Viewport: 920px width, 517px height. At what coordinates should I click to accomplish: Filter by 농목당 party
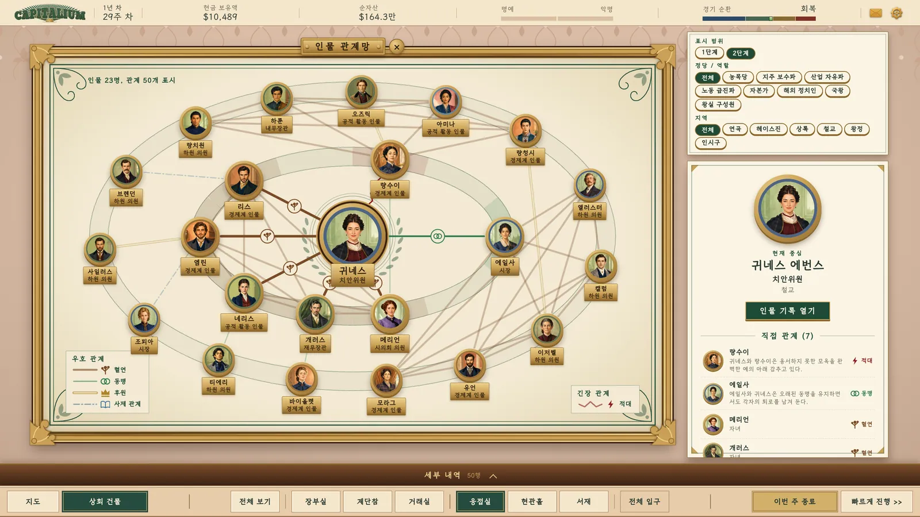[x=738, y=77]
